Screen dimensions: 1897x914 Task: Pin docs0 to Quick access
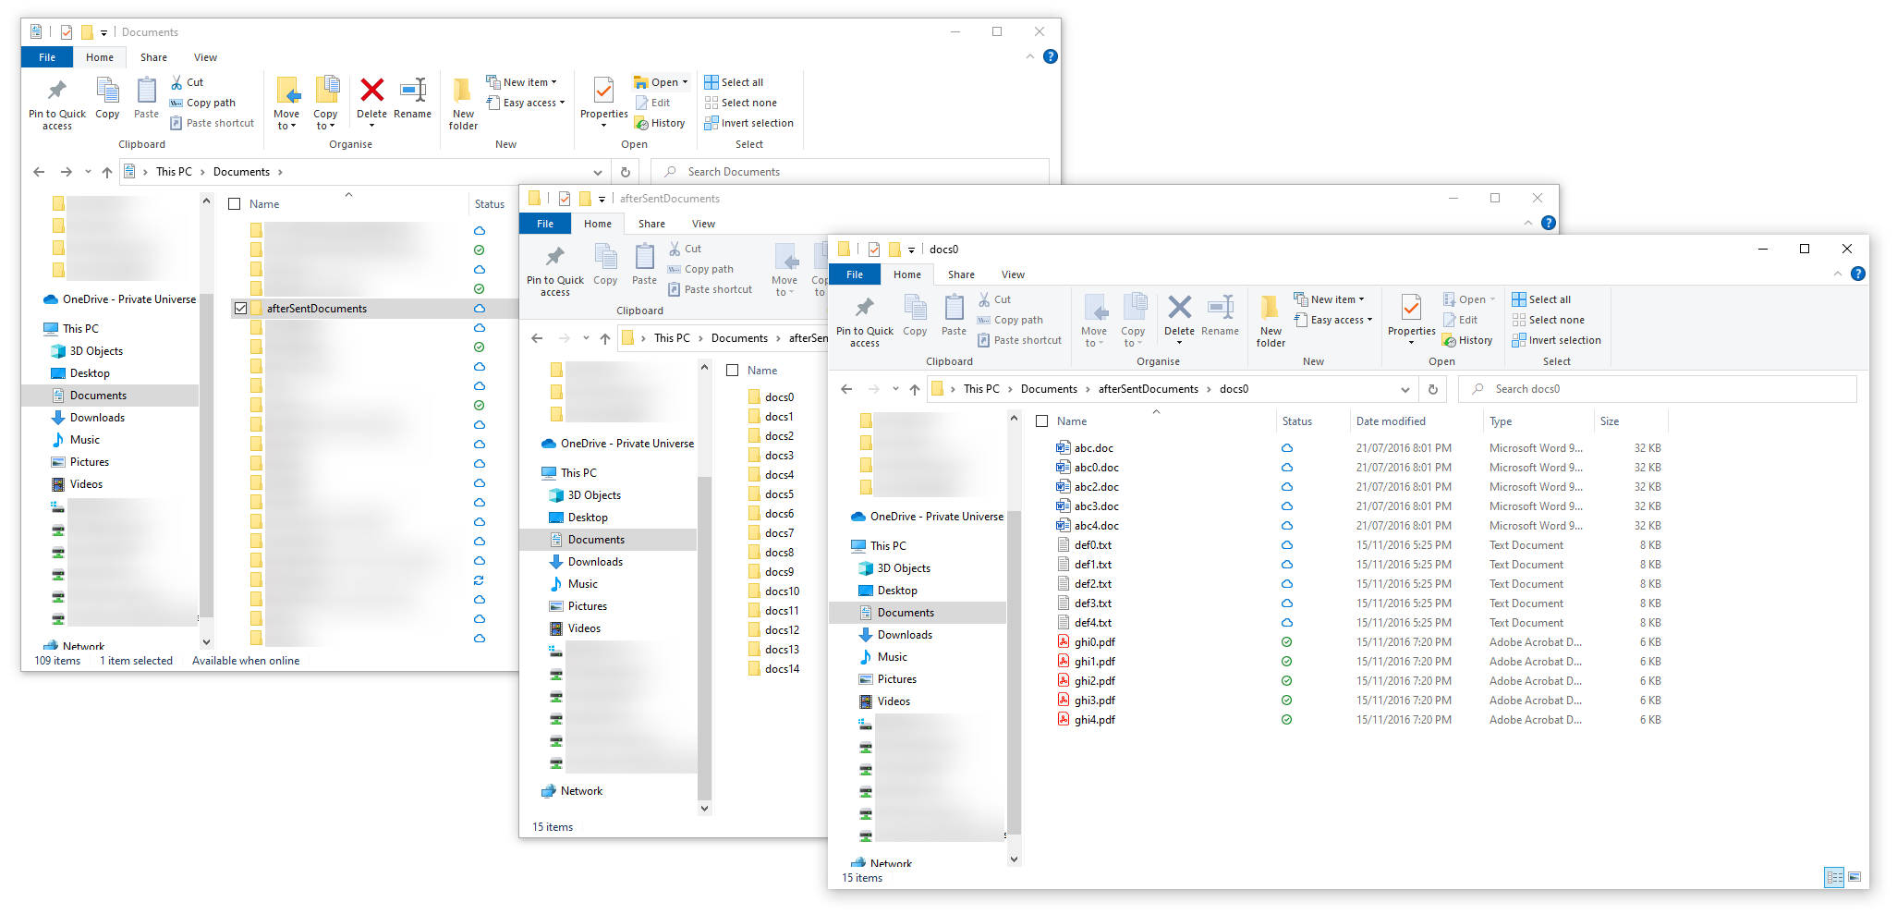pos(863,319)
